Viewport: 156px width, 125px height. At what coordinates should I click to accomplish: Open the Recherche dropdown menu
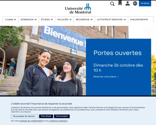(84, 20)
